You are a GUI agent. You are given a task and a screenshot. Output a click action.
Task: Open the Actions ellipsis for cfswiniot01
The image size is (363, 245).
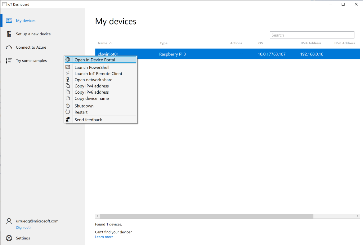click(x=240, y=54)
